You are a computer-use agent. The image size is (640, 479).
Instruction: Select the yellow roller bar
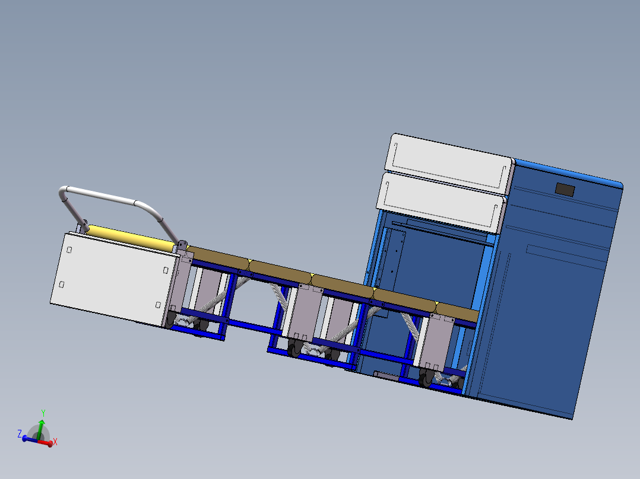click(x=130, y=238)
